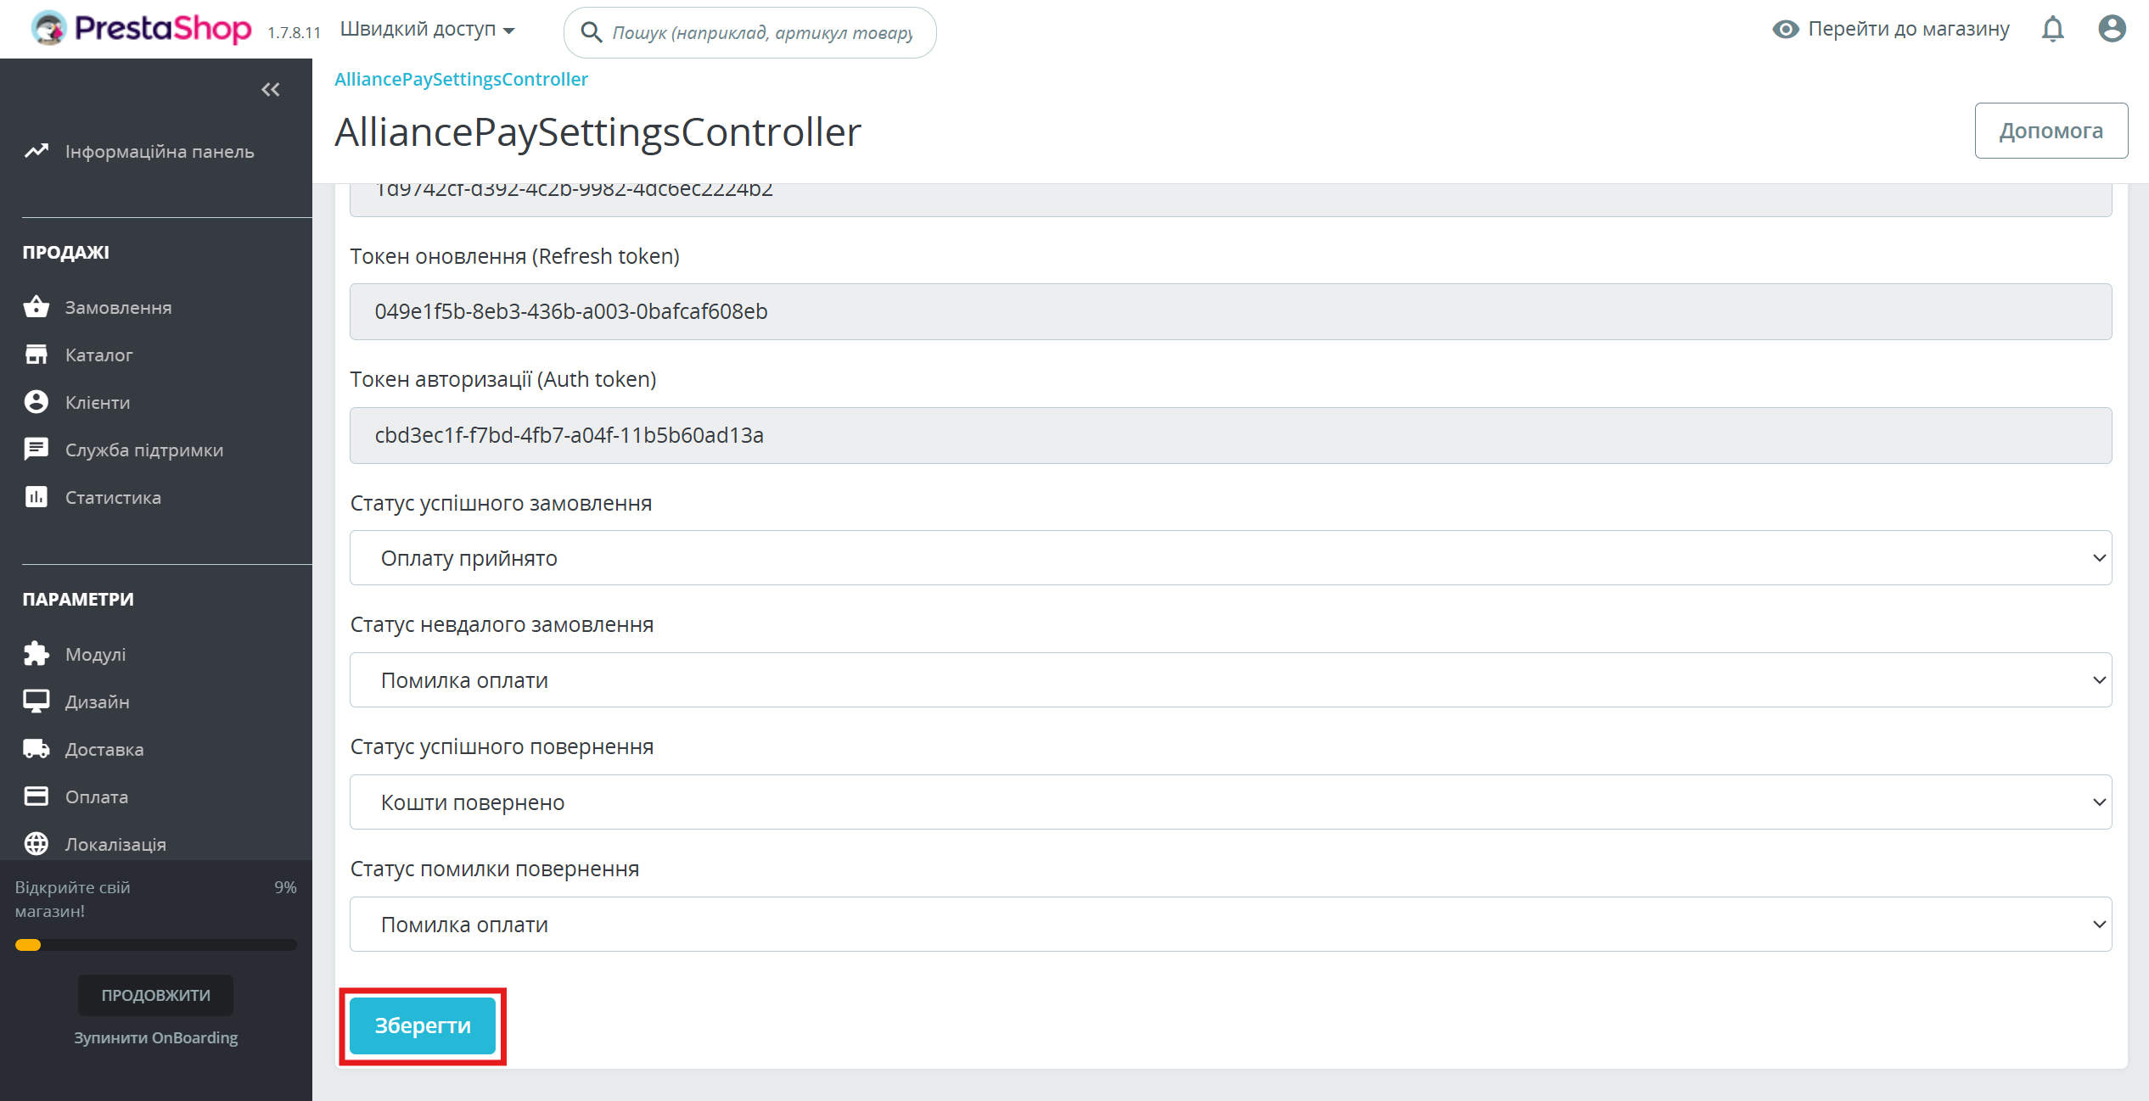
Task: Click the Зберегти save button
Action: coord(423,1026)
